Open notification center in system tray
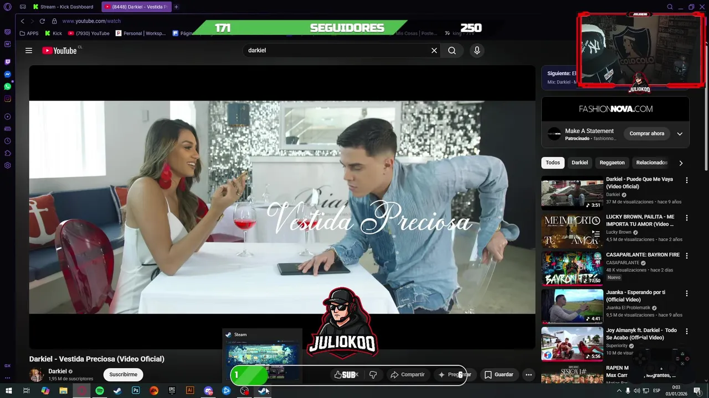This screenshot has height=398, width=709. coord(697,391)
